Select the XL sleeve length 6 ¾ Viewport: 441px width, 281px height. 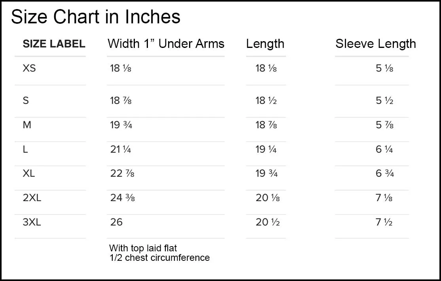(385, 173)
